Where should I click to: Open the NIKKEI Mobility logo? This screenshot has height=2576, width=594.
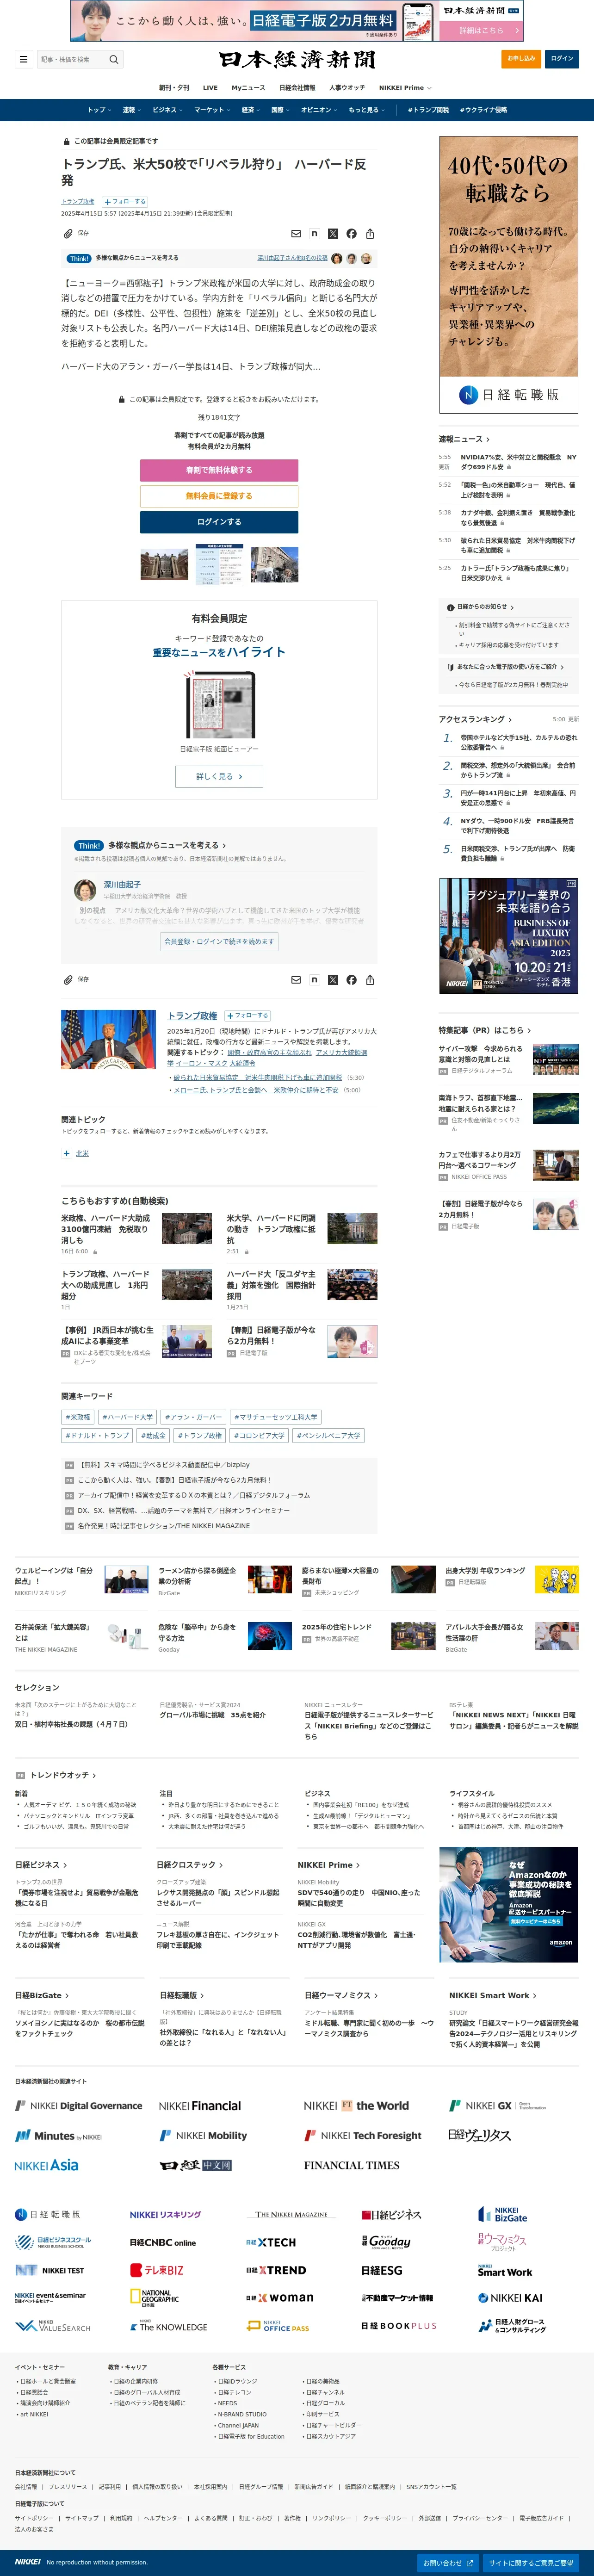point(203,2135)
